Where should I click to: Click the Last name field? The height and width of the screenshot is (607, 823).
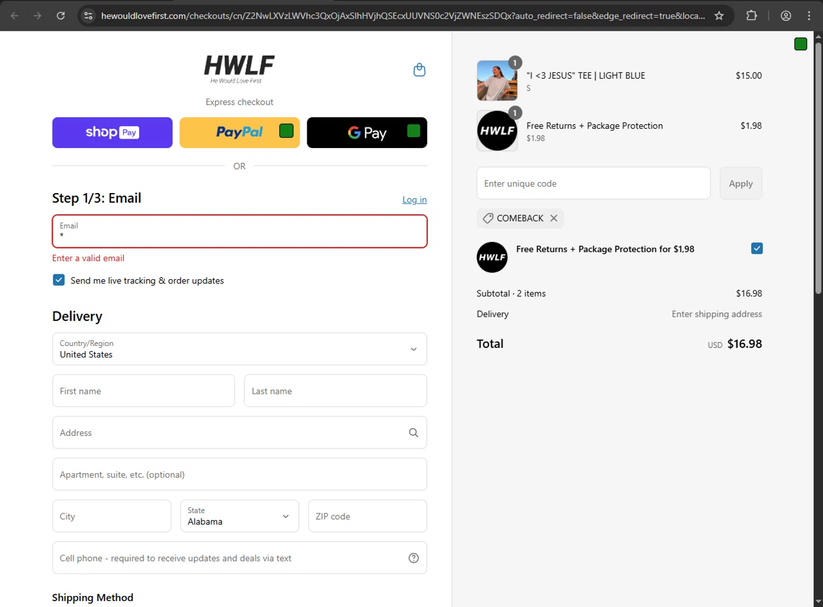tap(335, 391)
